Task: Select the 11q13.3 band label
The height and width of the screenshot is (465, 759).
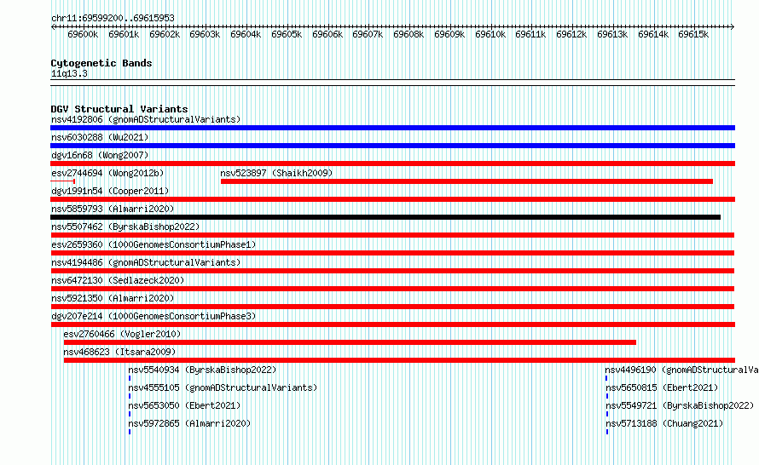Action: click(69, 73)
